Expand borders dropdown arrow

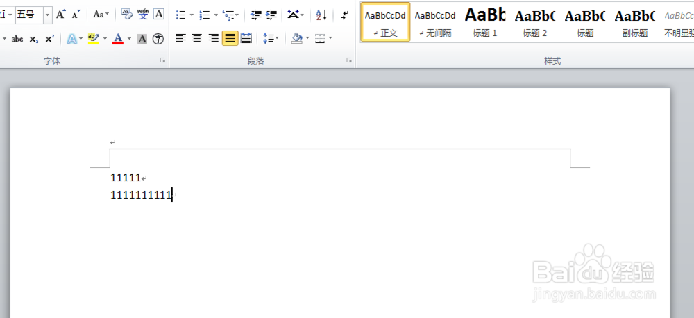(330, 38)
